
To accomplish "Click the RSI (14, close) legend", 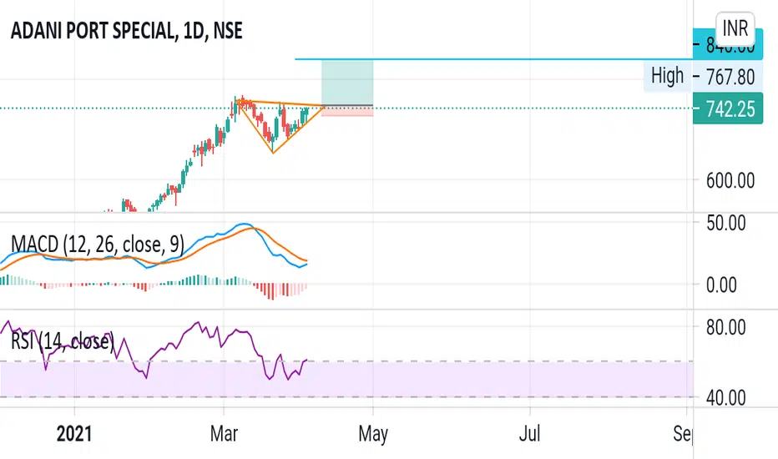I will (63, 340).
